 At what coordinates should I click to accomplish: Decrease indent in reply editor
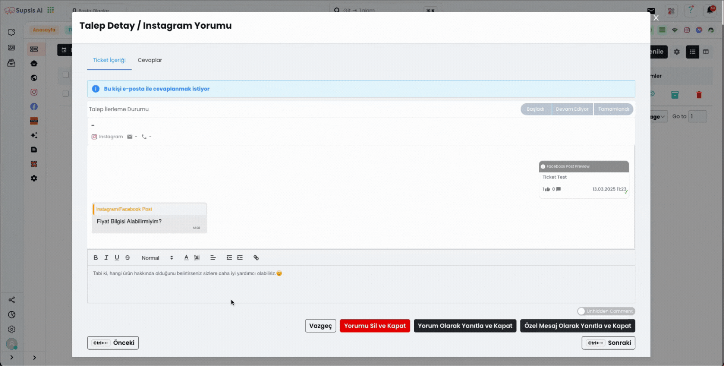click(x=229, y=258)
